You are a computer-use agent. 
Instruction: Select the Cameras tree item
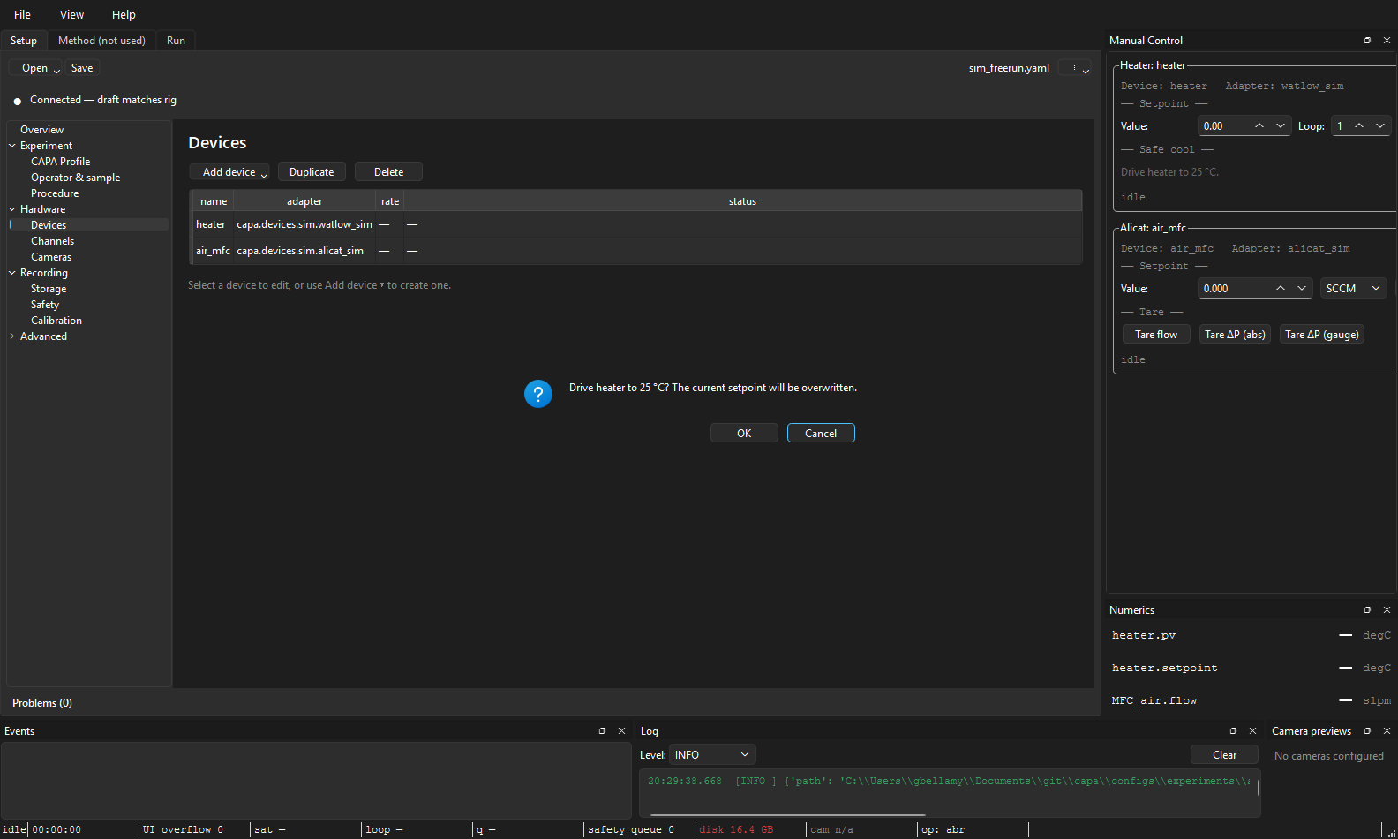pos(51,257)
